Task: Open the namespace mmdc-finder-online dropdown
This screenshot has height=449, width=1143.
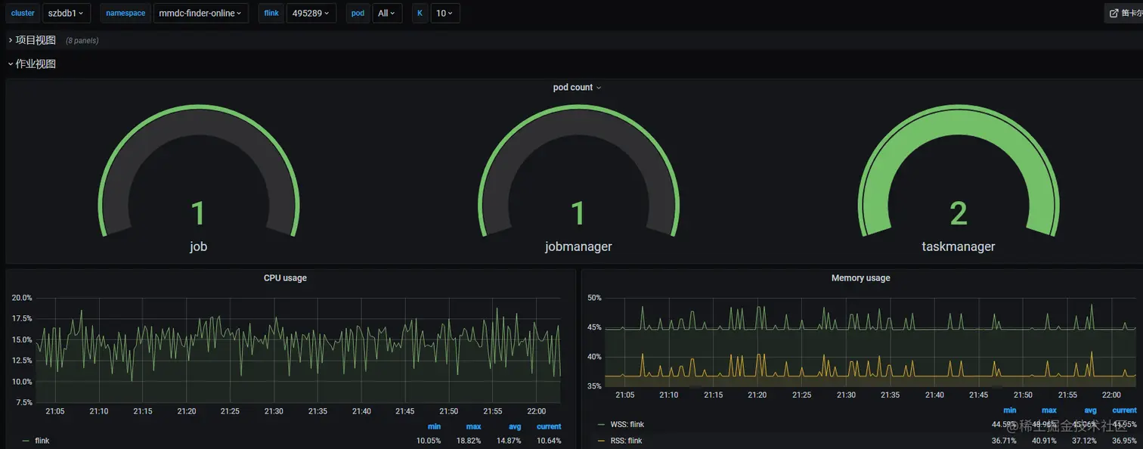Action: click(200, 13)
